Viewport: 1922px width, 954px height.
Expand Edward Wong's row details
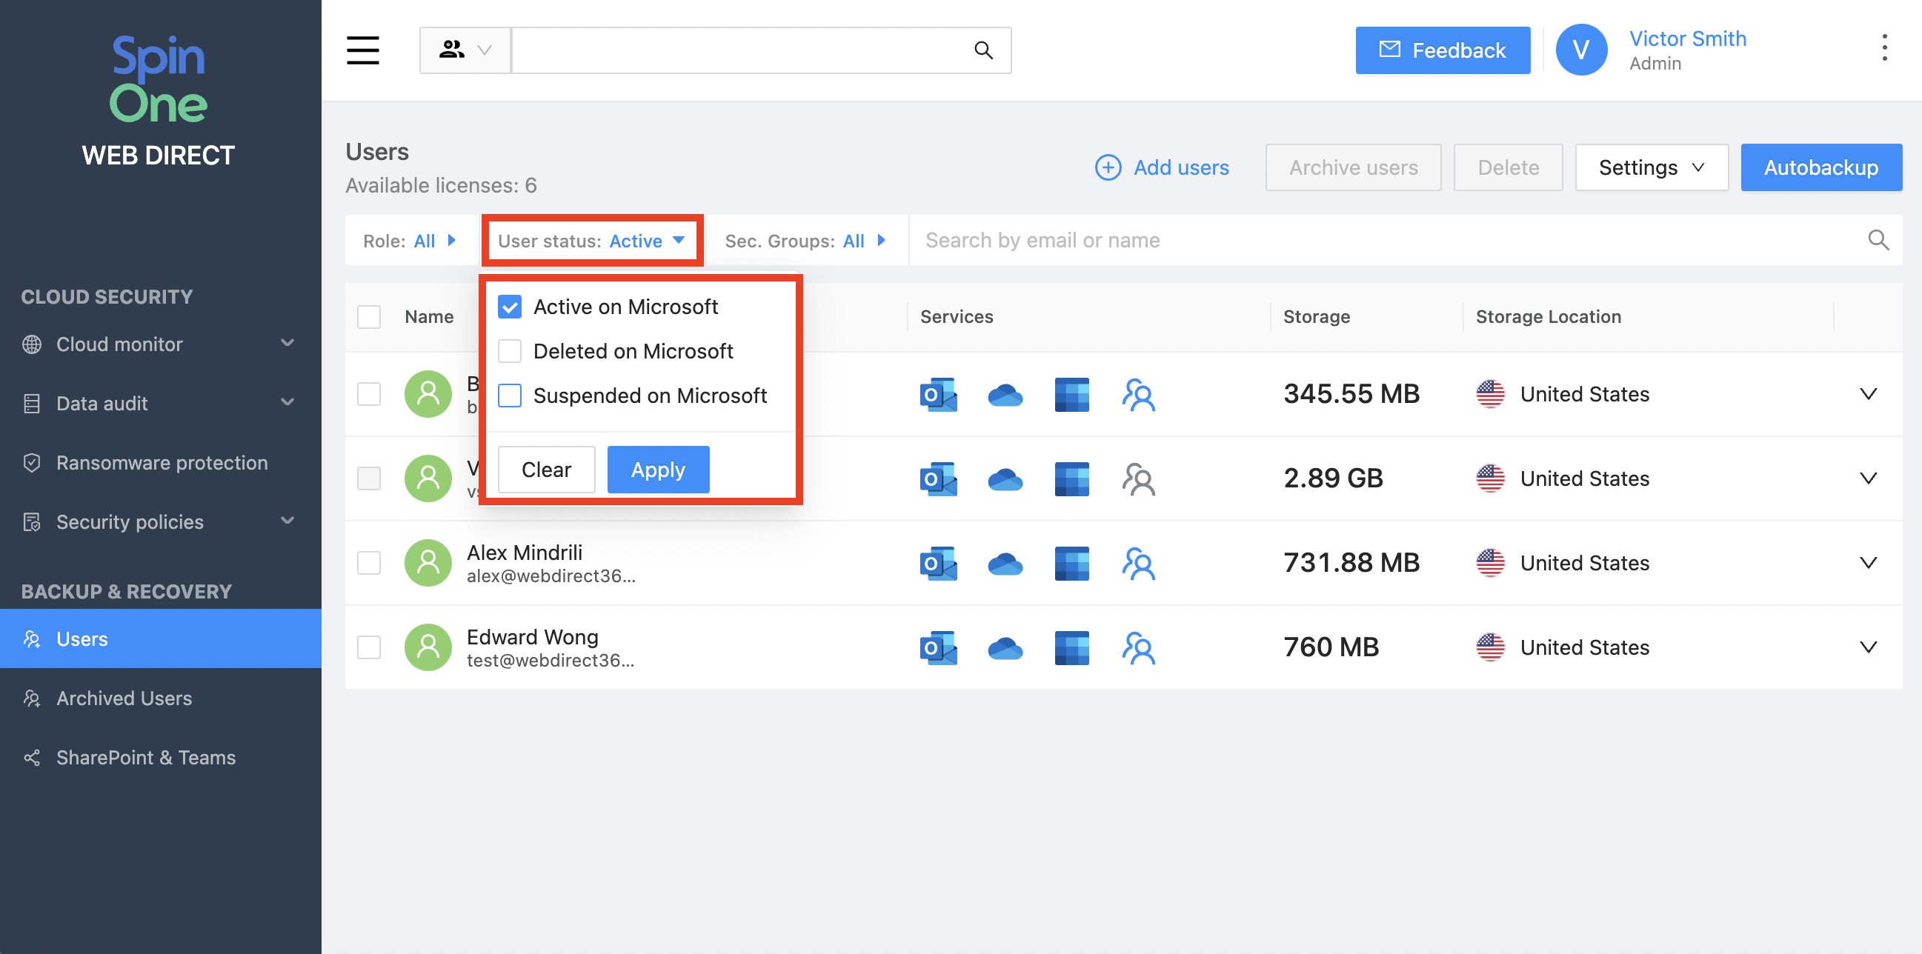[x=1868, y=647]
